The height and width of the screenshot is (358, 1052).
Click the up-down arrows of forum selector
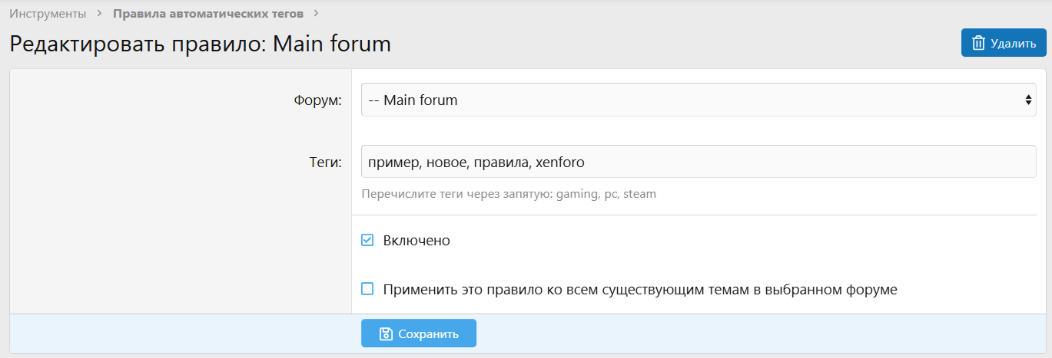(x=1028, y=100)
